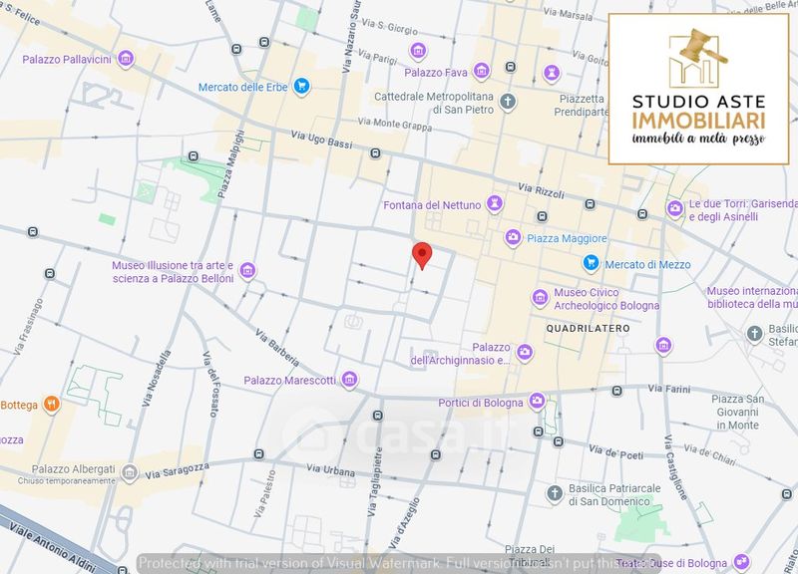Screen dimensions: 798x574
Task: Select the Piazza Maggiore camera icon
Action: [513, 238]
